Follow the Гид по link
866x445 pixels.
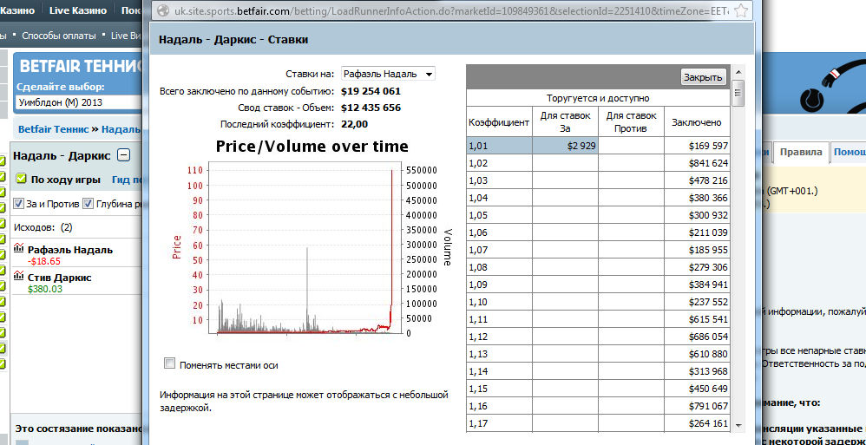[x=127, y=180]
